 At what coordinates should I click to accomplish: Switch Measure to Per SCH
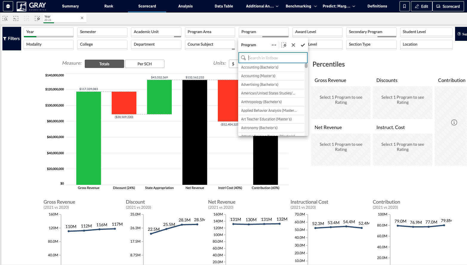coord(144,64)
